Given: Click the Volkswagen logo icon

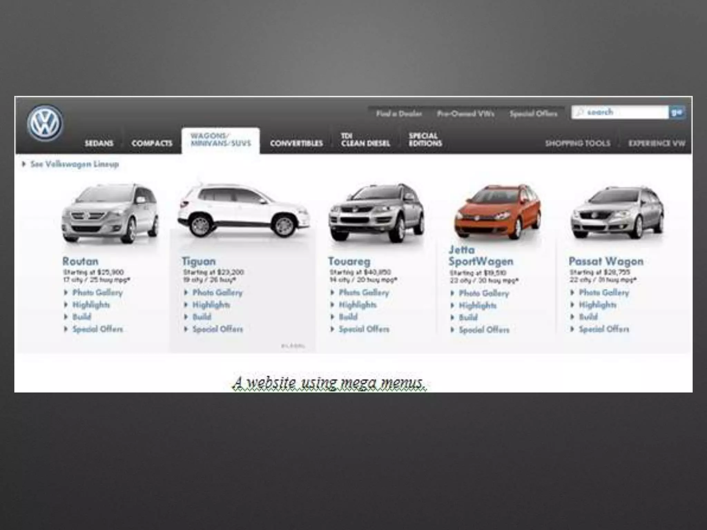Looking at the screenshot, I should 45,124.
